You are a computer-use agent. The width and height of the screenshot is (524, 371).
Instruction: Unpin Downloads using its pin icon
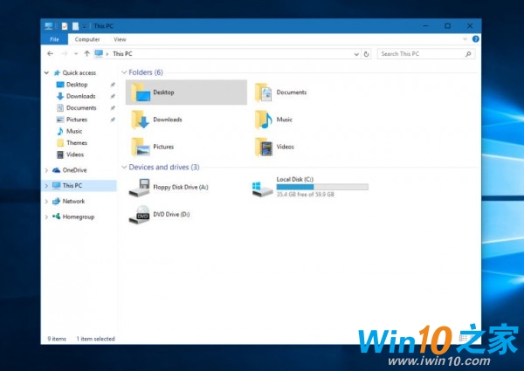click(113, 97)
